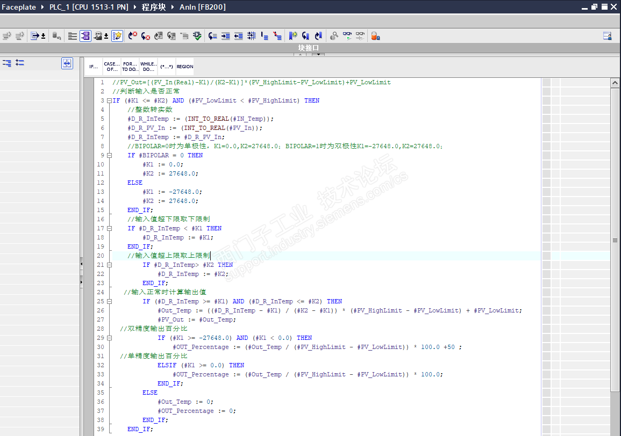Viewport: 621px width, 436px height.
Task: Comment out the selected lines
Action: click(265, 36)
